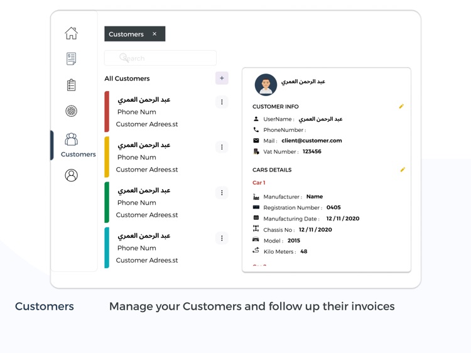The width and height of the screenshot is (471, 353).
Task: Click the red color bar of first customer
Action: 107,111
